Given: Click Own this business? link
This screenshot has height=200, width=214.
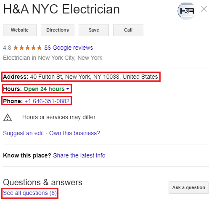Looking at the screenshot, I should [74, 133].
